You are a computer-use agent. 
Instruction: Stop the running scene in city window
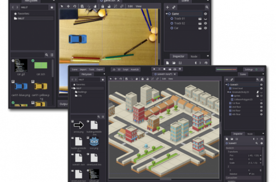164,69
